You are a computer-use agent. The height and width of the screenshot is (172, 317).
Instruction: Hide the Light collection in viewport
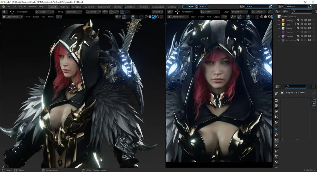tap(302, 24)
